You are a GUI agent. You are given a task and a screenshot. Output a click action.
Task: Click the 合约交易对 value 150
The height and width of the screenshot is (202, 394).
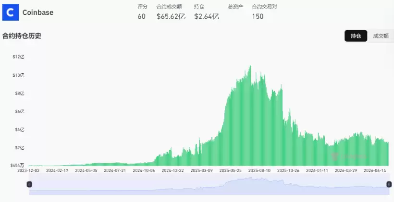pos(258,17)
